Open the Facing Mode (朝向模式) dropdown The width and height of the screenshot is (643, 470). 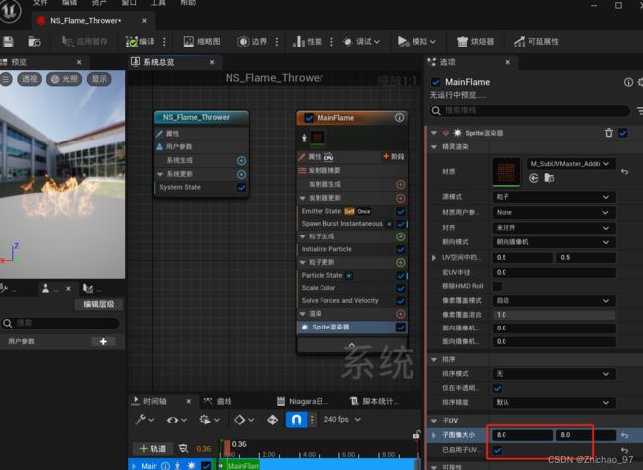tap(554, 242)
